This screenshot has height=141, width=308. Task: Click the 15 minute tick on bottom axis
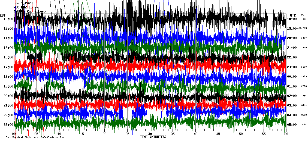pos(82,134)
